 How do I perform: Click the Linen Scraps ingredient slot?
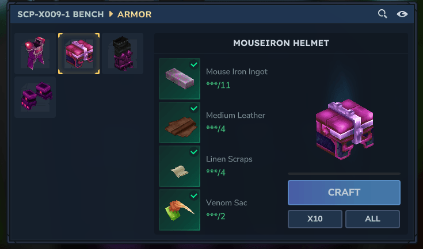(180, 166)
